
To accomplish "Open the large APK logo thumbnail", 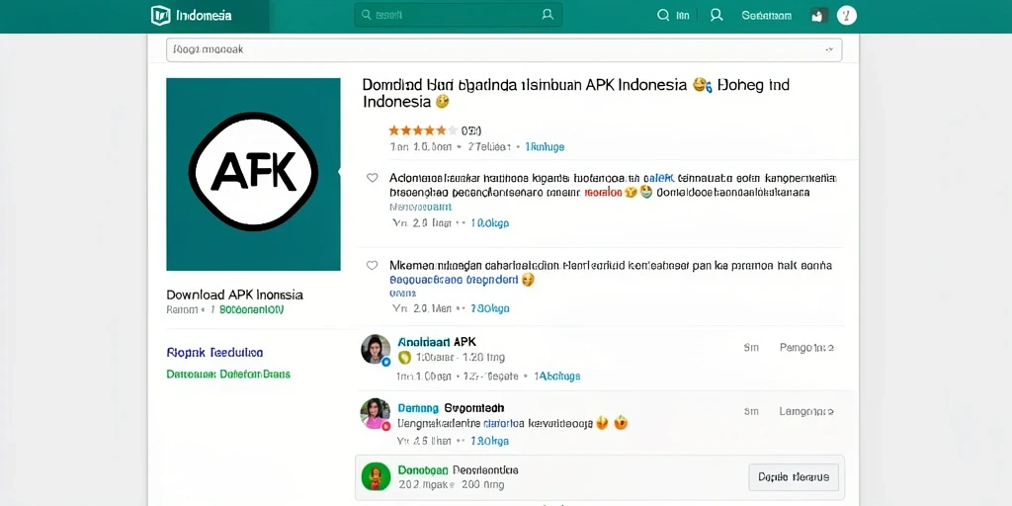I will tap(253, 174).
